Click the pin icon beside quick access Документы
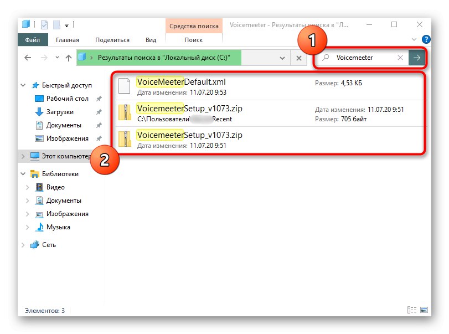449x334 pixels. point(99,125)
